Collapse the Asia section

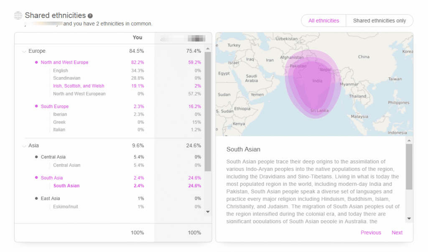[x=24, y=146]
